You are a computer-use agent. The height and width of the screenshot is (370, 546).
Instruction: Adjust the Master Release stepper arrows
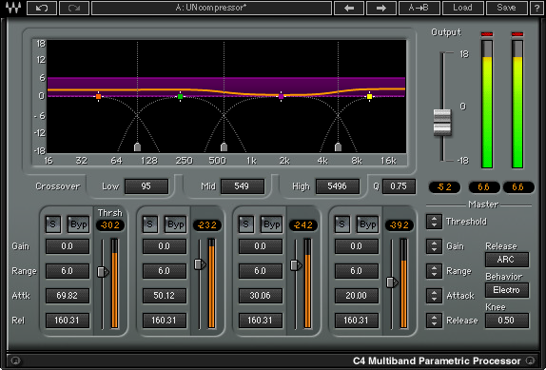pos(434,321)
